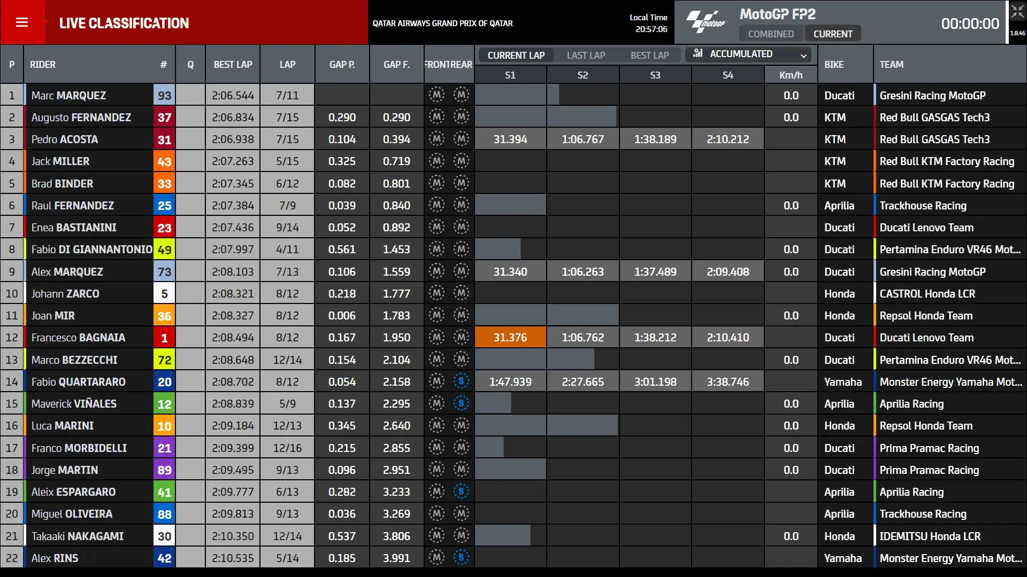Click Enea Bastianini front tyre icon
The width and height of the screenshot is (1027, 577).
pos(436,227)
